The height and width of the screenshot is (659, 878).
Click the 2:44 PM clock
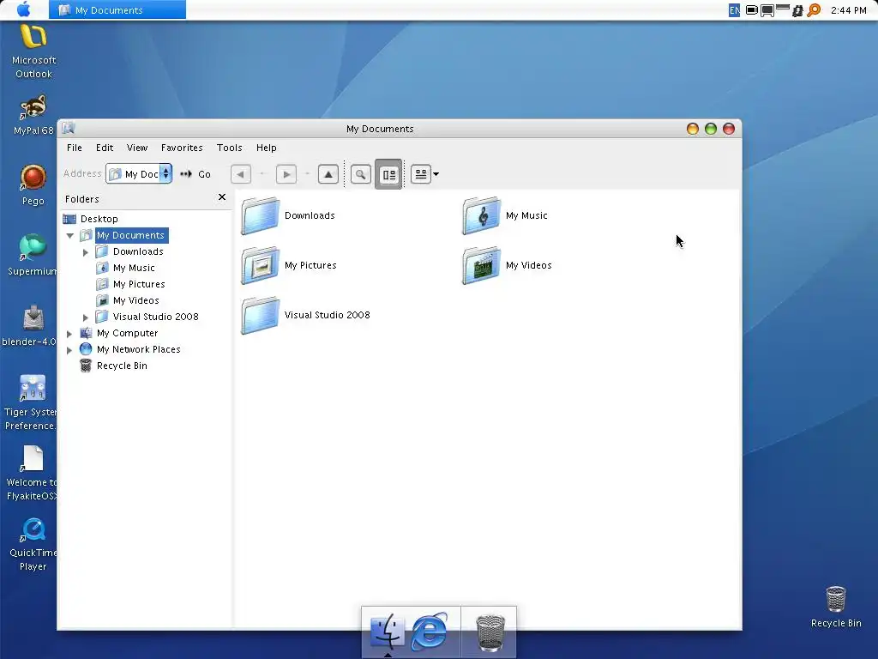coord(848,10)
